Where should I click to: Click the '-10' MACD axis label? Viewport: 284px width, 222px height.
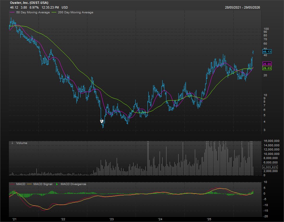coord(266,205)
